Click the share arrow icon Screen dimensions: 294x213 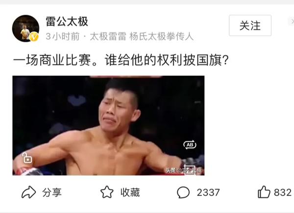coord(28,192)
